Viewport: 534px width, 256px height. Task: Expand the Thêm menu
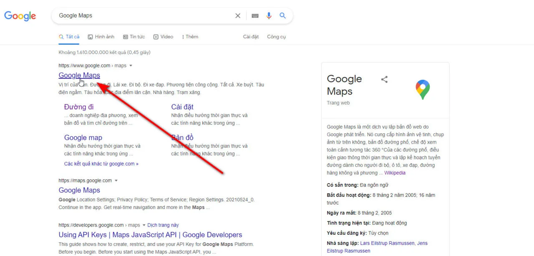[x=190, y=37]
